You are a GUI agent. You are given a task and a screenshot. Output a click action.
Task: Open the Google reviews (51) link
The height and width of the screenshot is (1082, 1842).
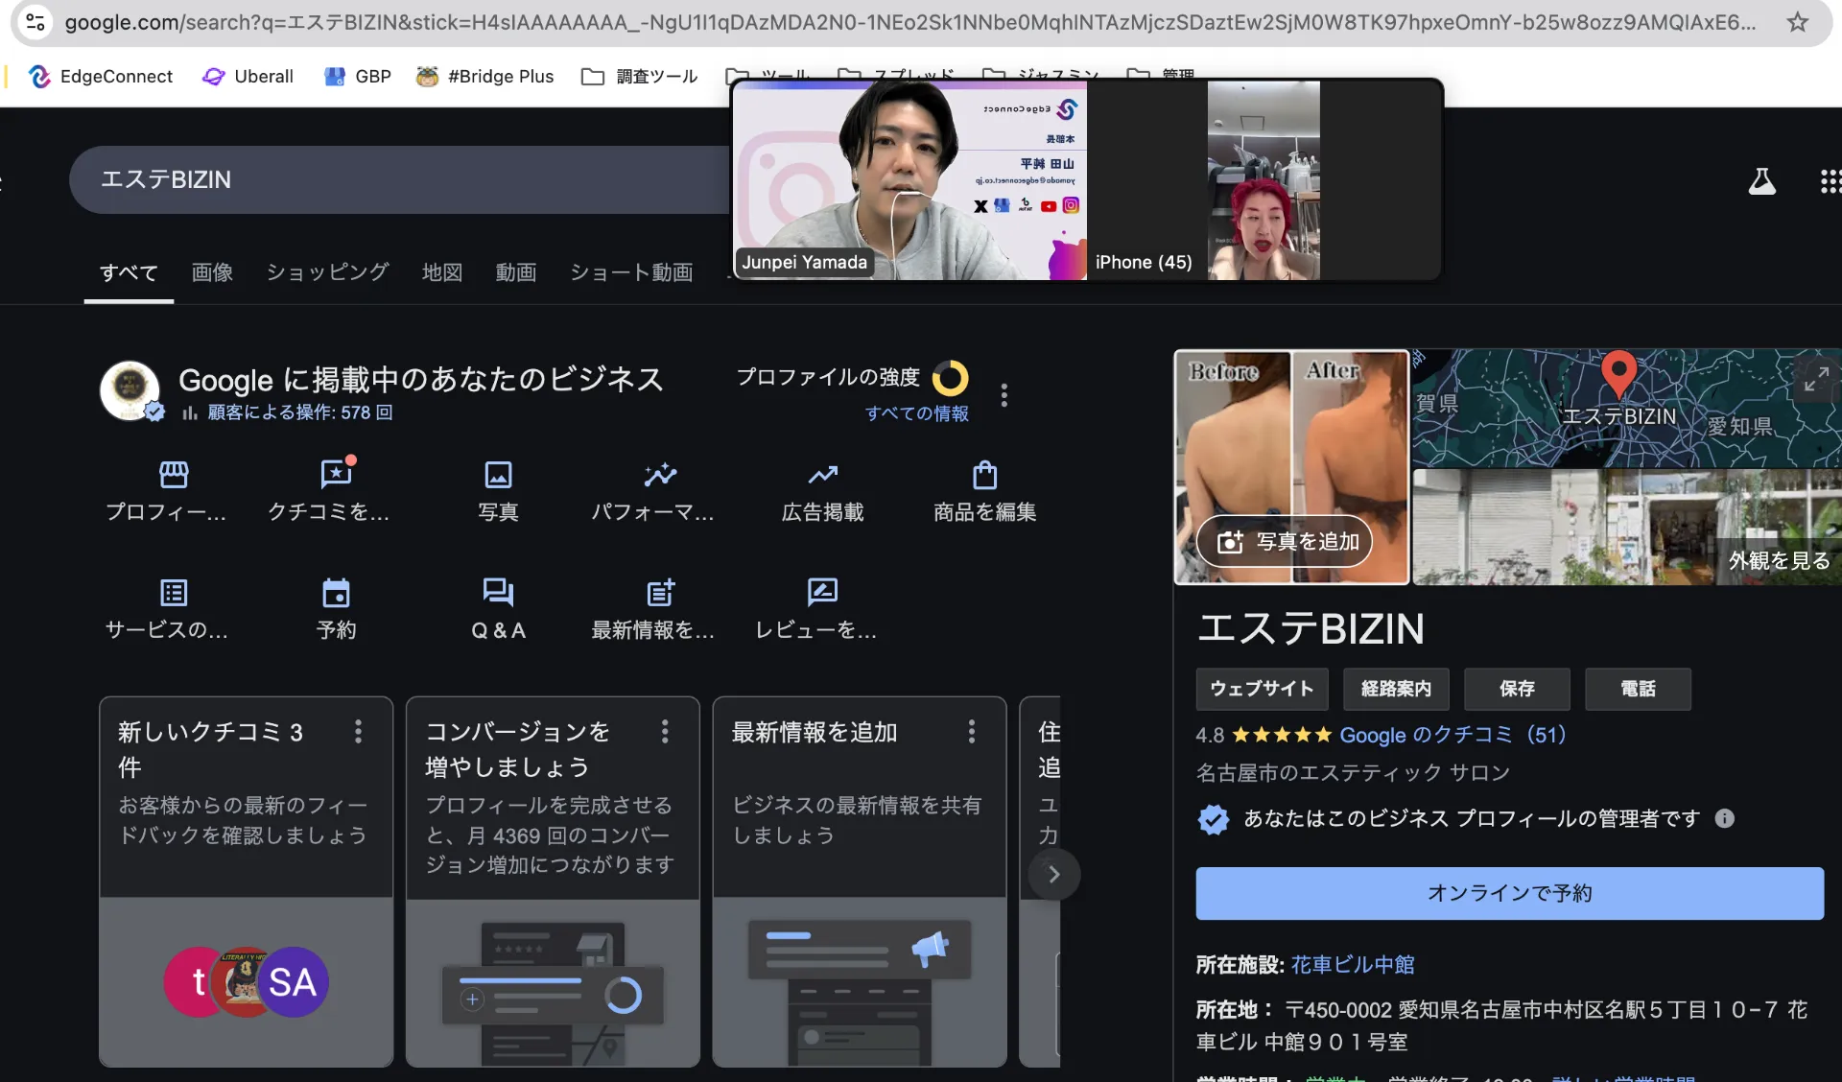1452,735
